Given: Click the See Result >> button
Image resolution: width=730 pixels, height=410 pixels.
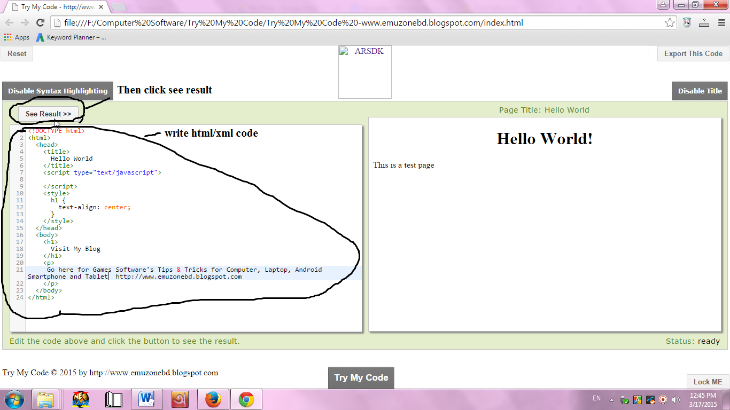Looking at the screenshot, I should 48,114.
